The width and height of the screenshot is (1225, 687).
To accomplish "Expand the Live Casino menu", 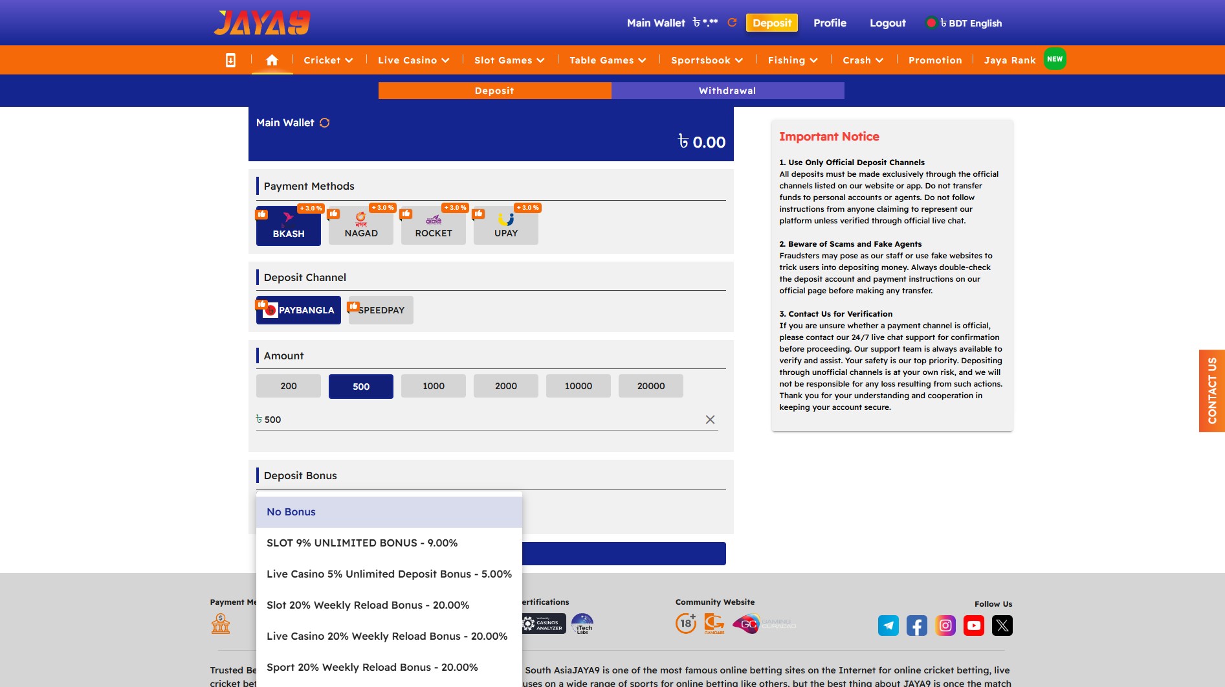I will click(414, 60).
